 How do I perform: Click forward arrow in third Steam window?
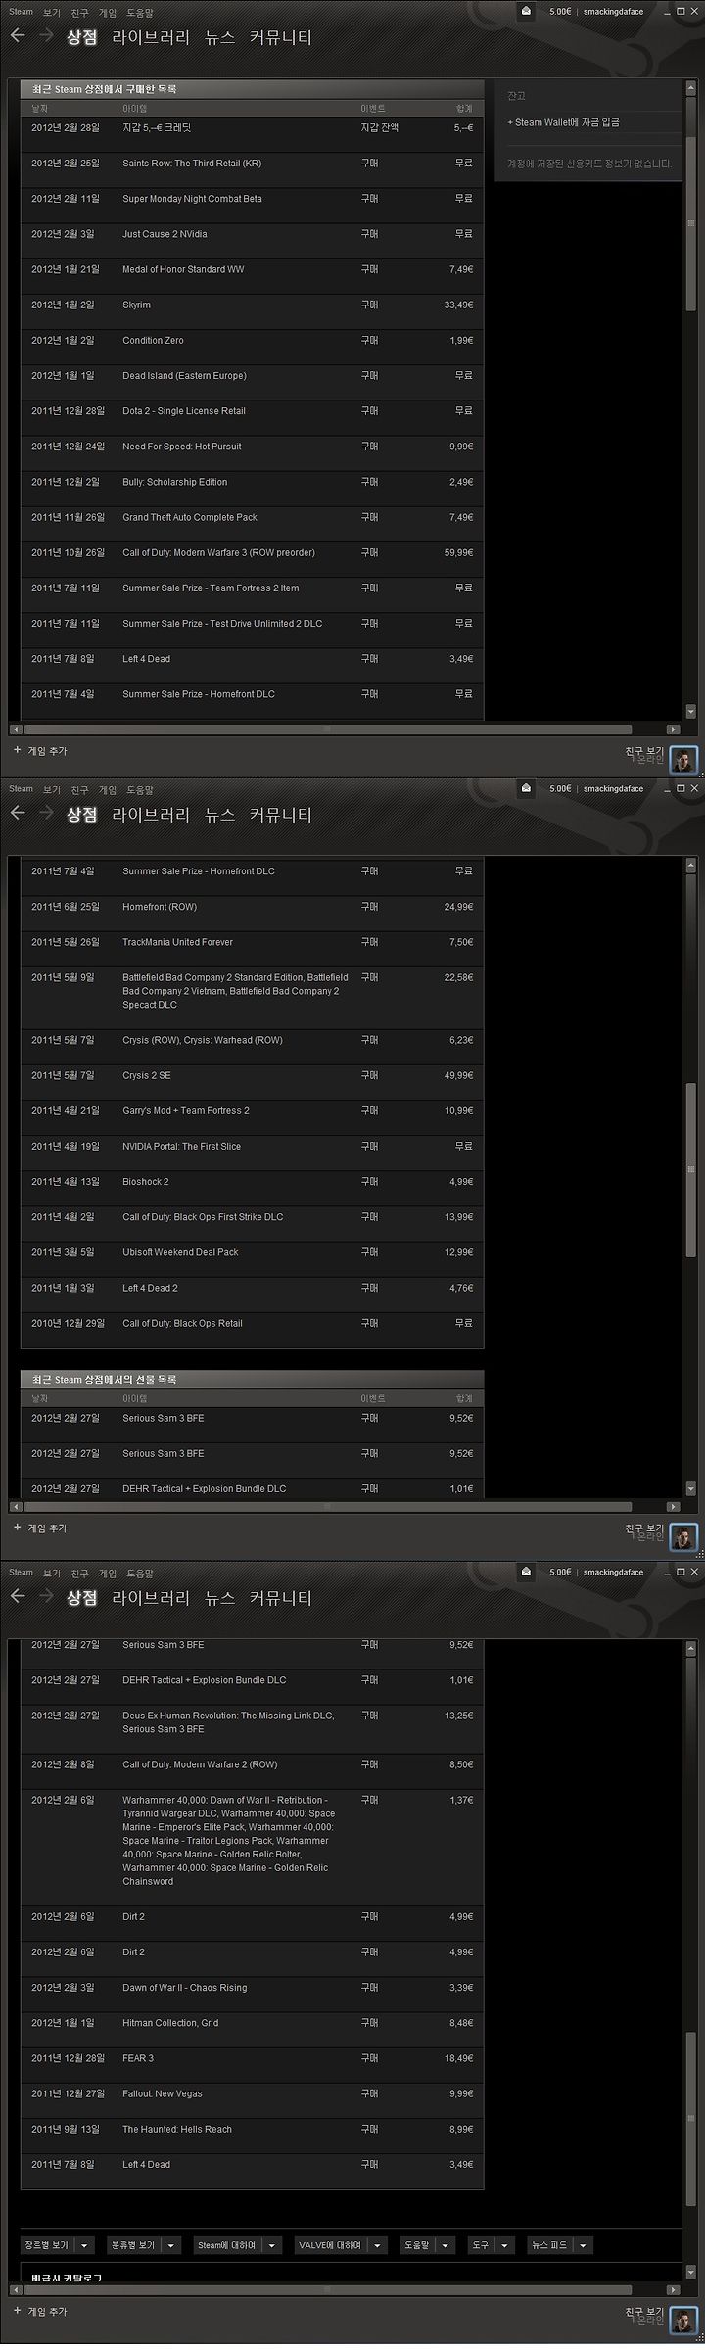[x=46, y=1596]
